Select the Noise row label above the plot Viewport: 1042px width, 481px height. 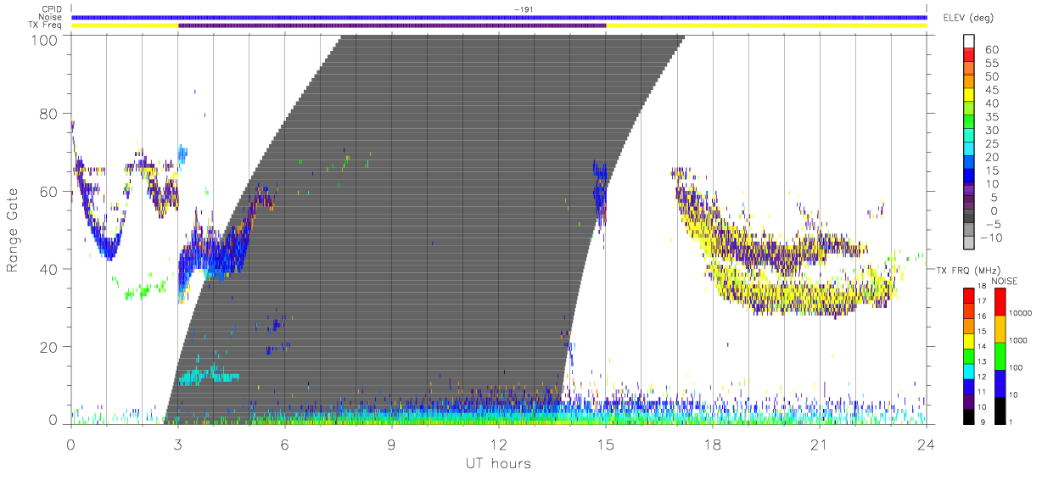click(49, 17)
